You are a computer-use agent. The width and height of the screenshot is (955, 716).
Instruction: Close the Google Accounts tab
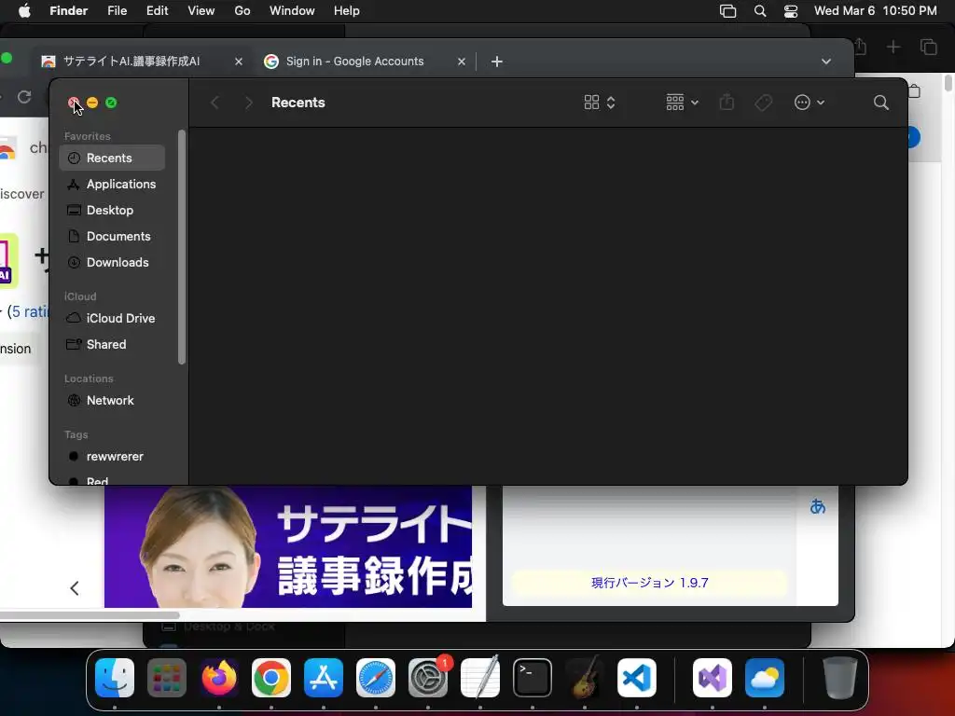click(461, 62)
